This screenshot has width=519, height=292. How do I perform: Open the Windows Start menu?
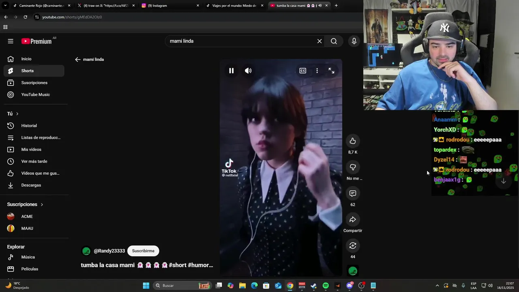[146, 286]
